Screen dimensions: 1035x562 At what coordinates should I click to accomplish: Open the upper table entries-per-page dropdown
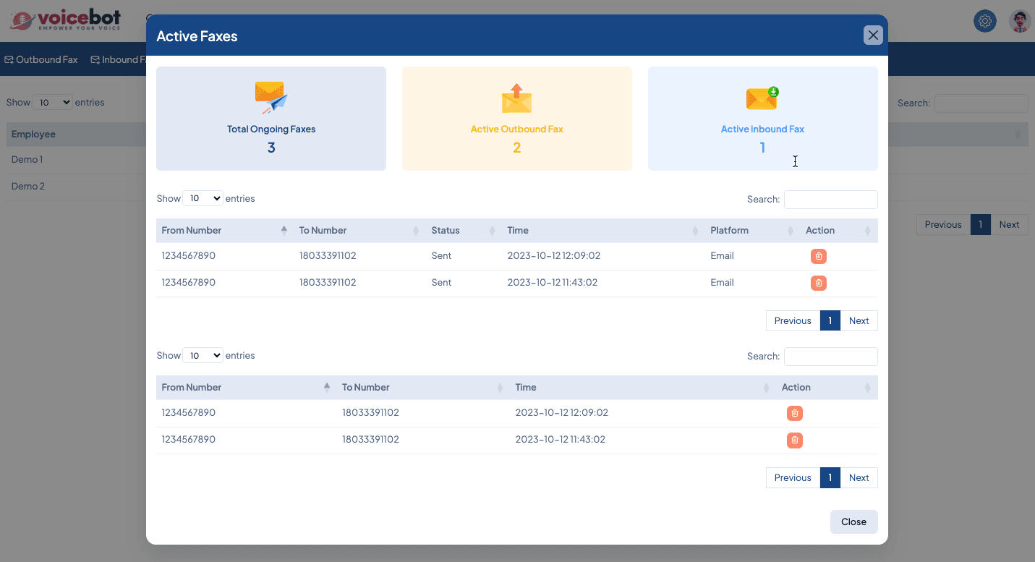(x=203, y=198)
